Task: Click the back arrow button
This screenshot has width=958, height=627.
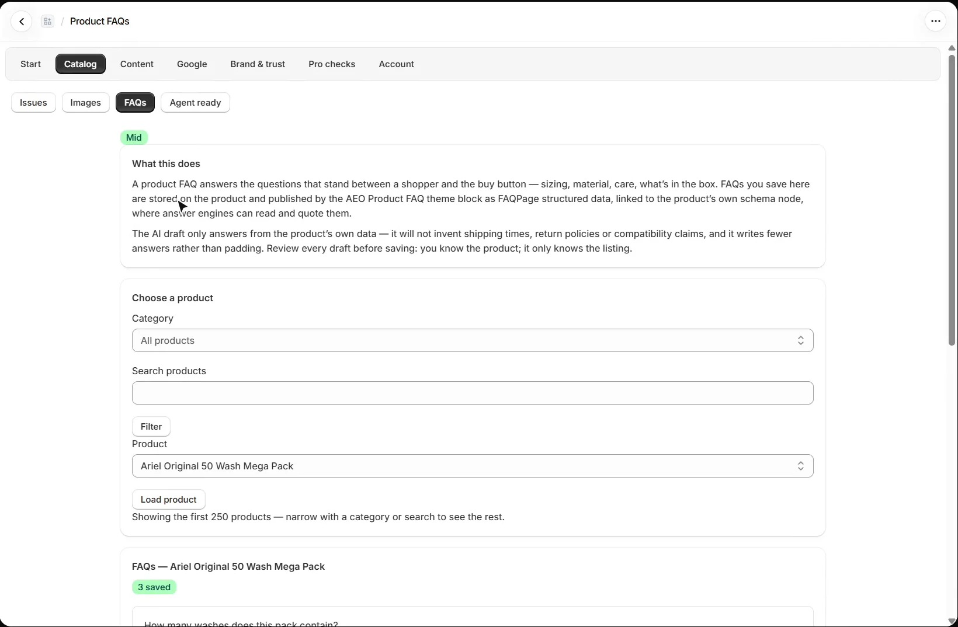Action: point(22,22)
